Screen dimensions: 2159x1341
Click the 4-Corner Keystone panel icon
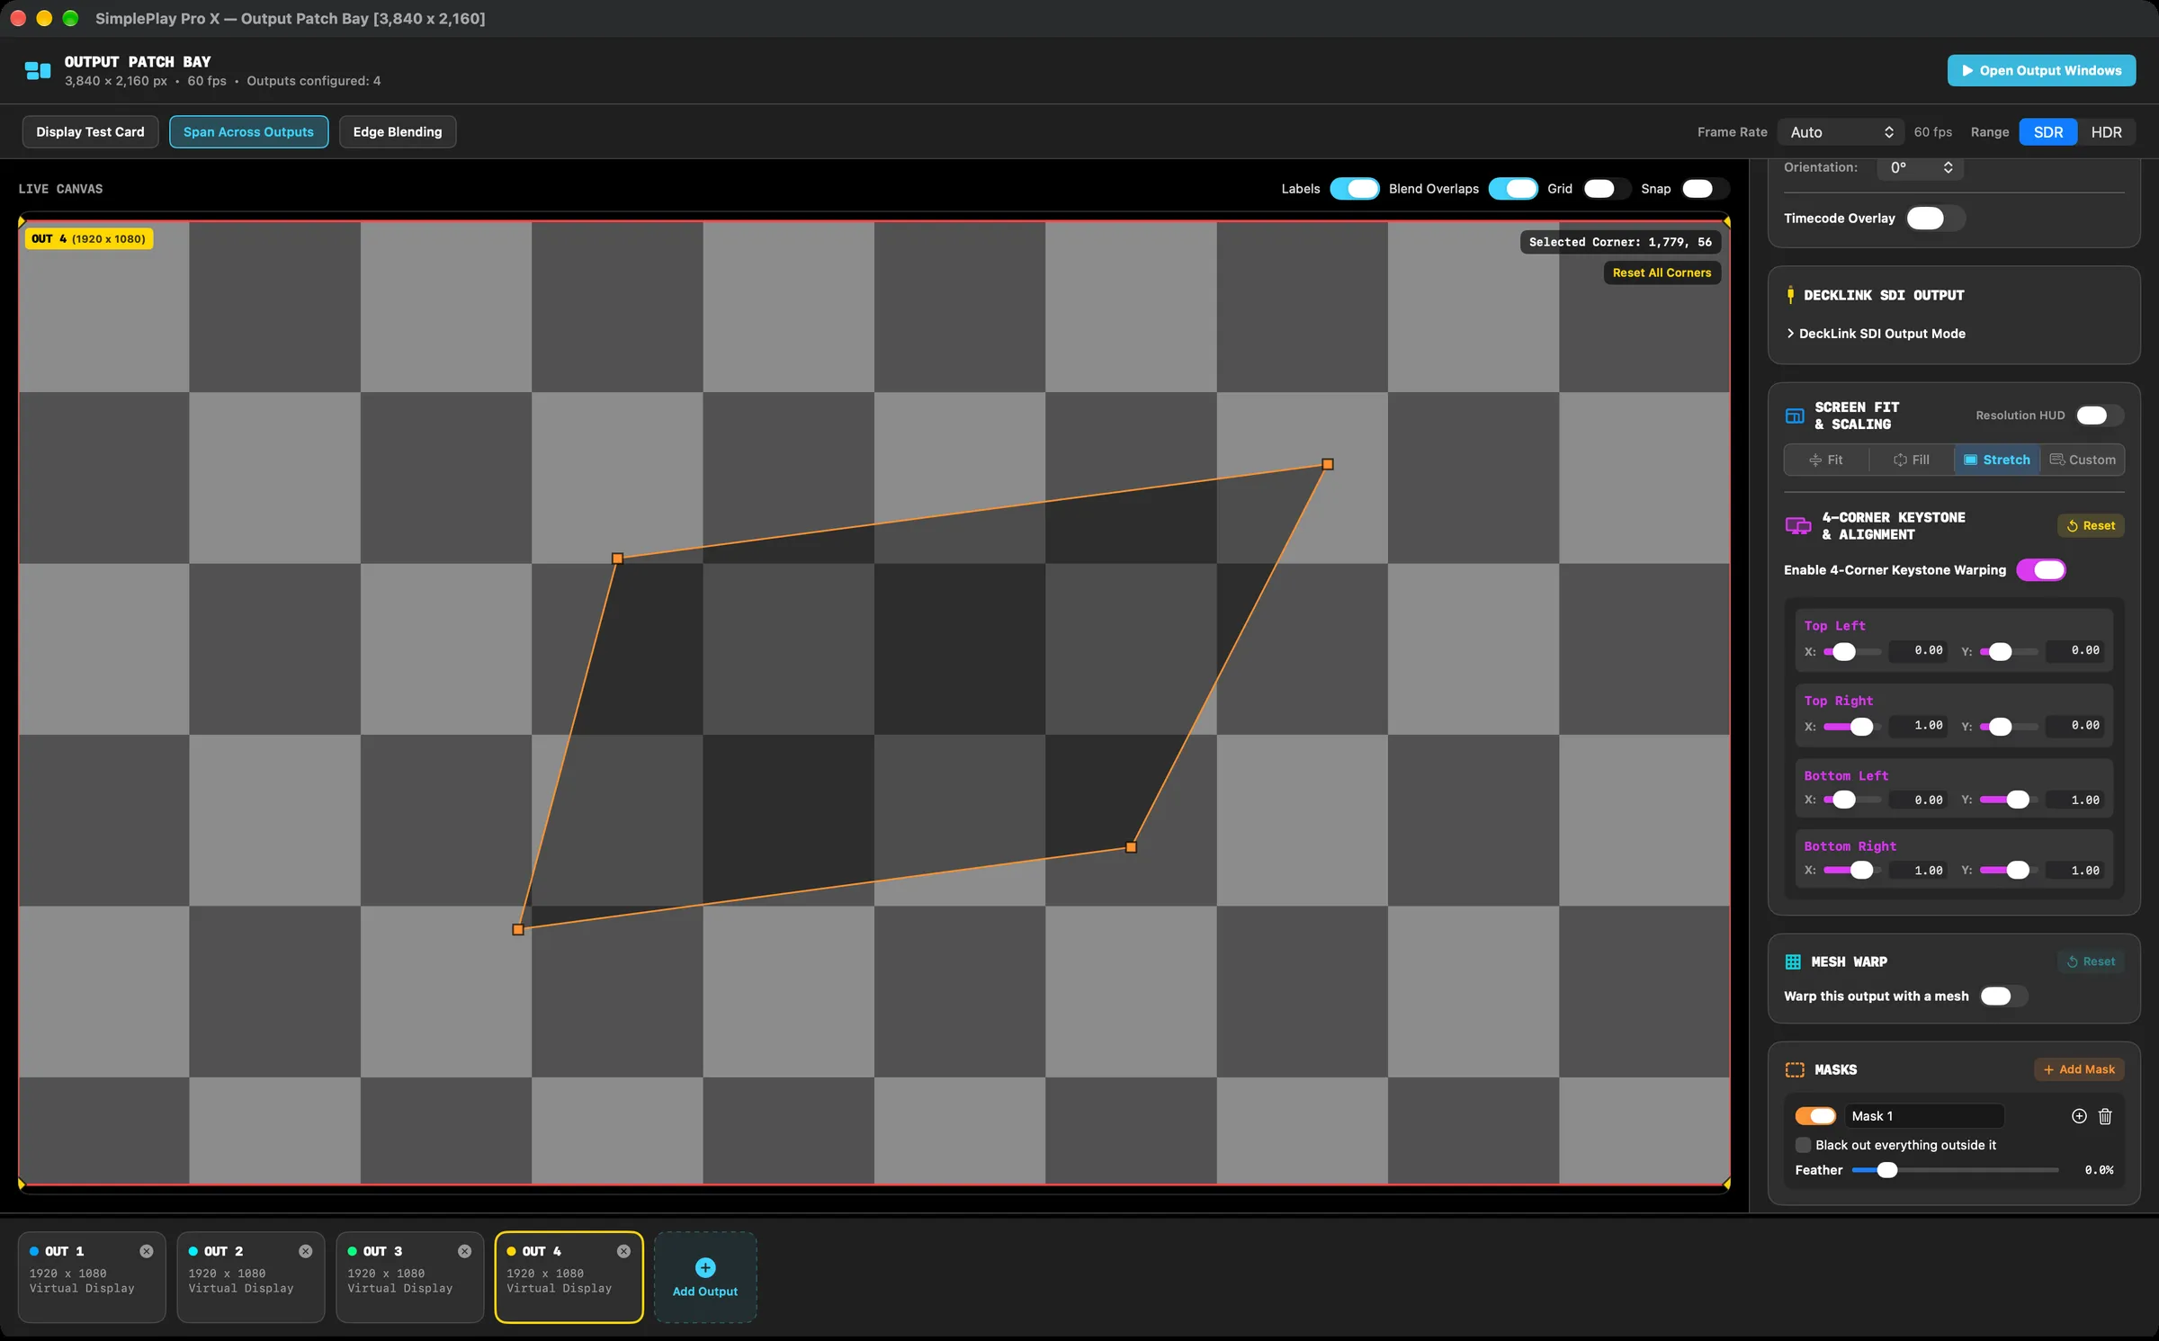click(1798, 526)
